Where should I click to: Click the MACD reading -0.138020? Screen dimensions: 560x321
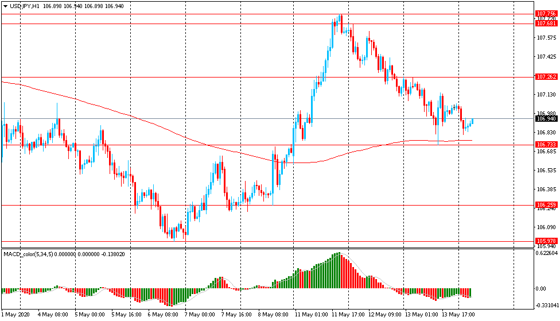click(x=113, y=254)
